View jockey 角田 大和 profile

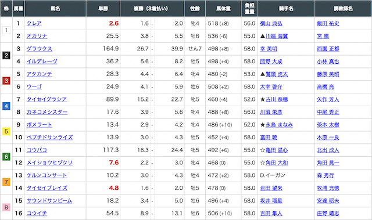[x=277, y=163]
